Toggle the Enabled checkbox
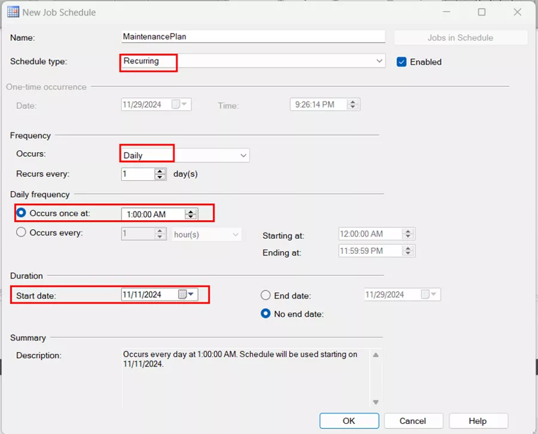 [401, 62]
